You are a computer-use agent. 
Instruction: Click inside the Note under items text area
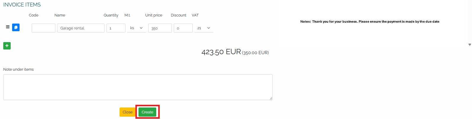pos(138,87)
